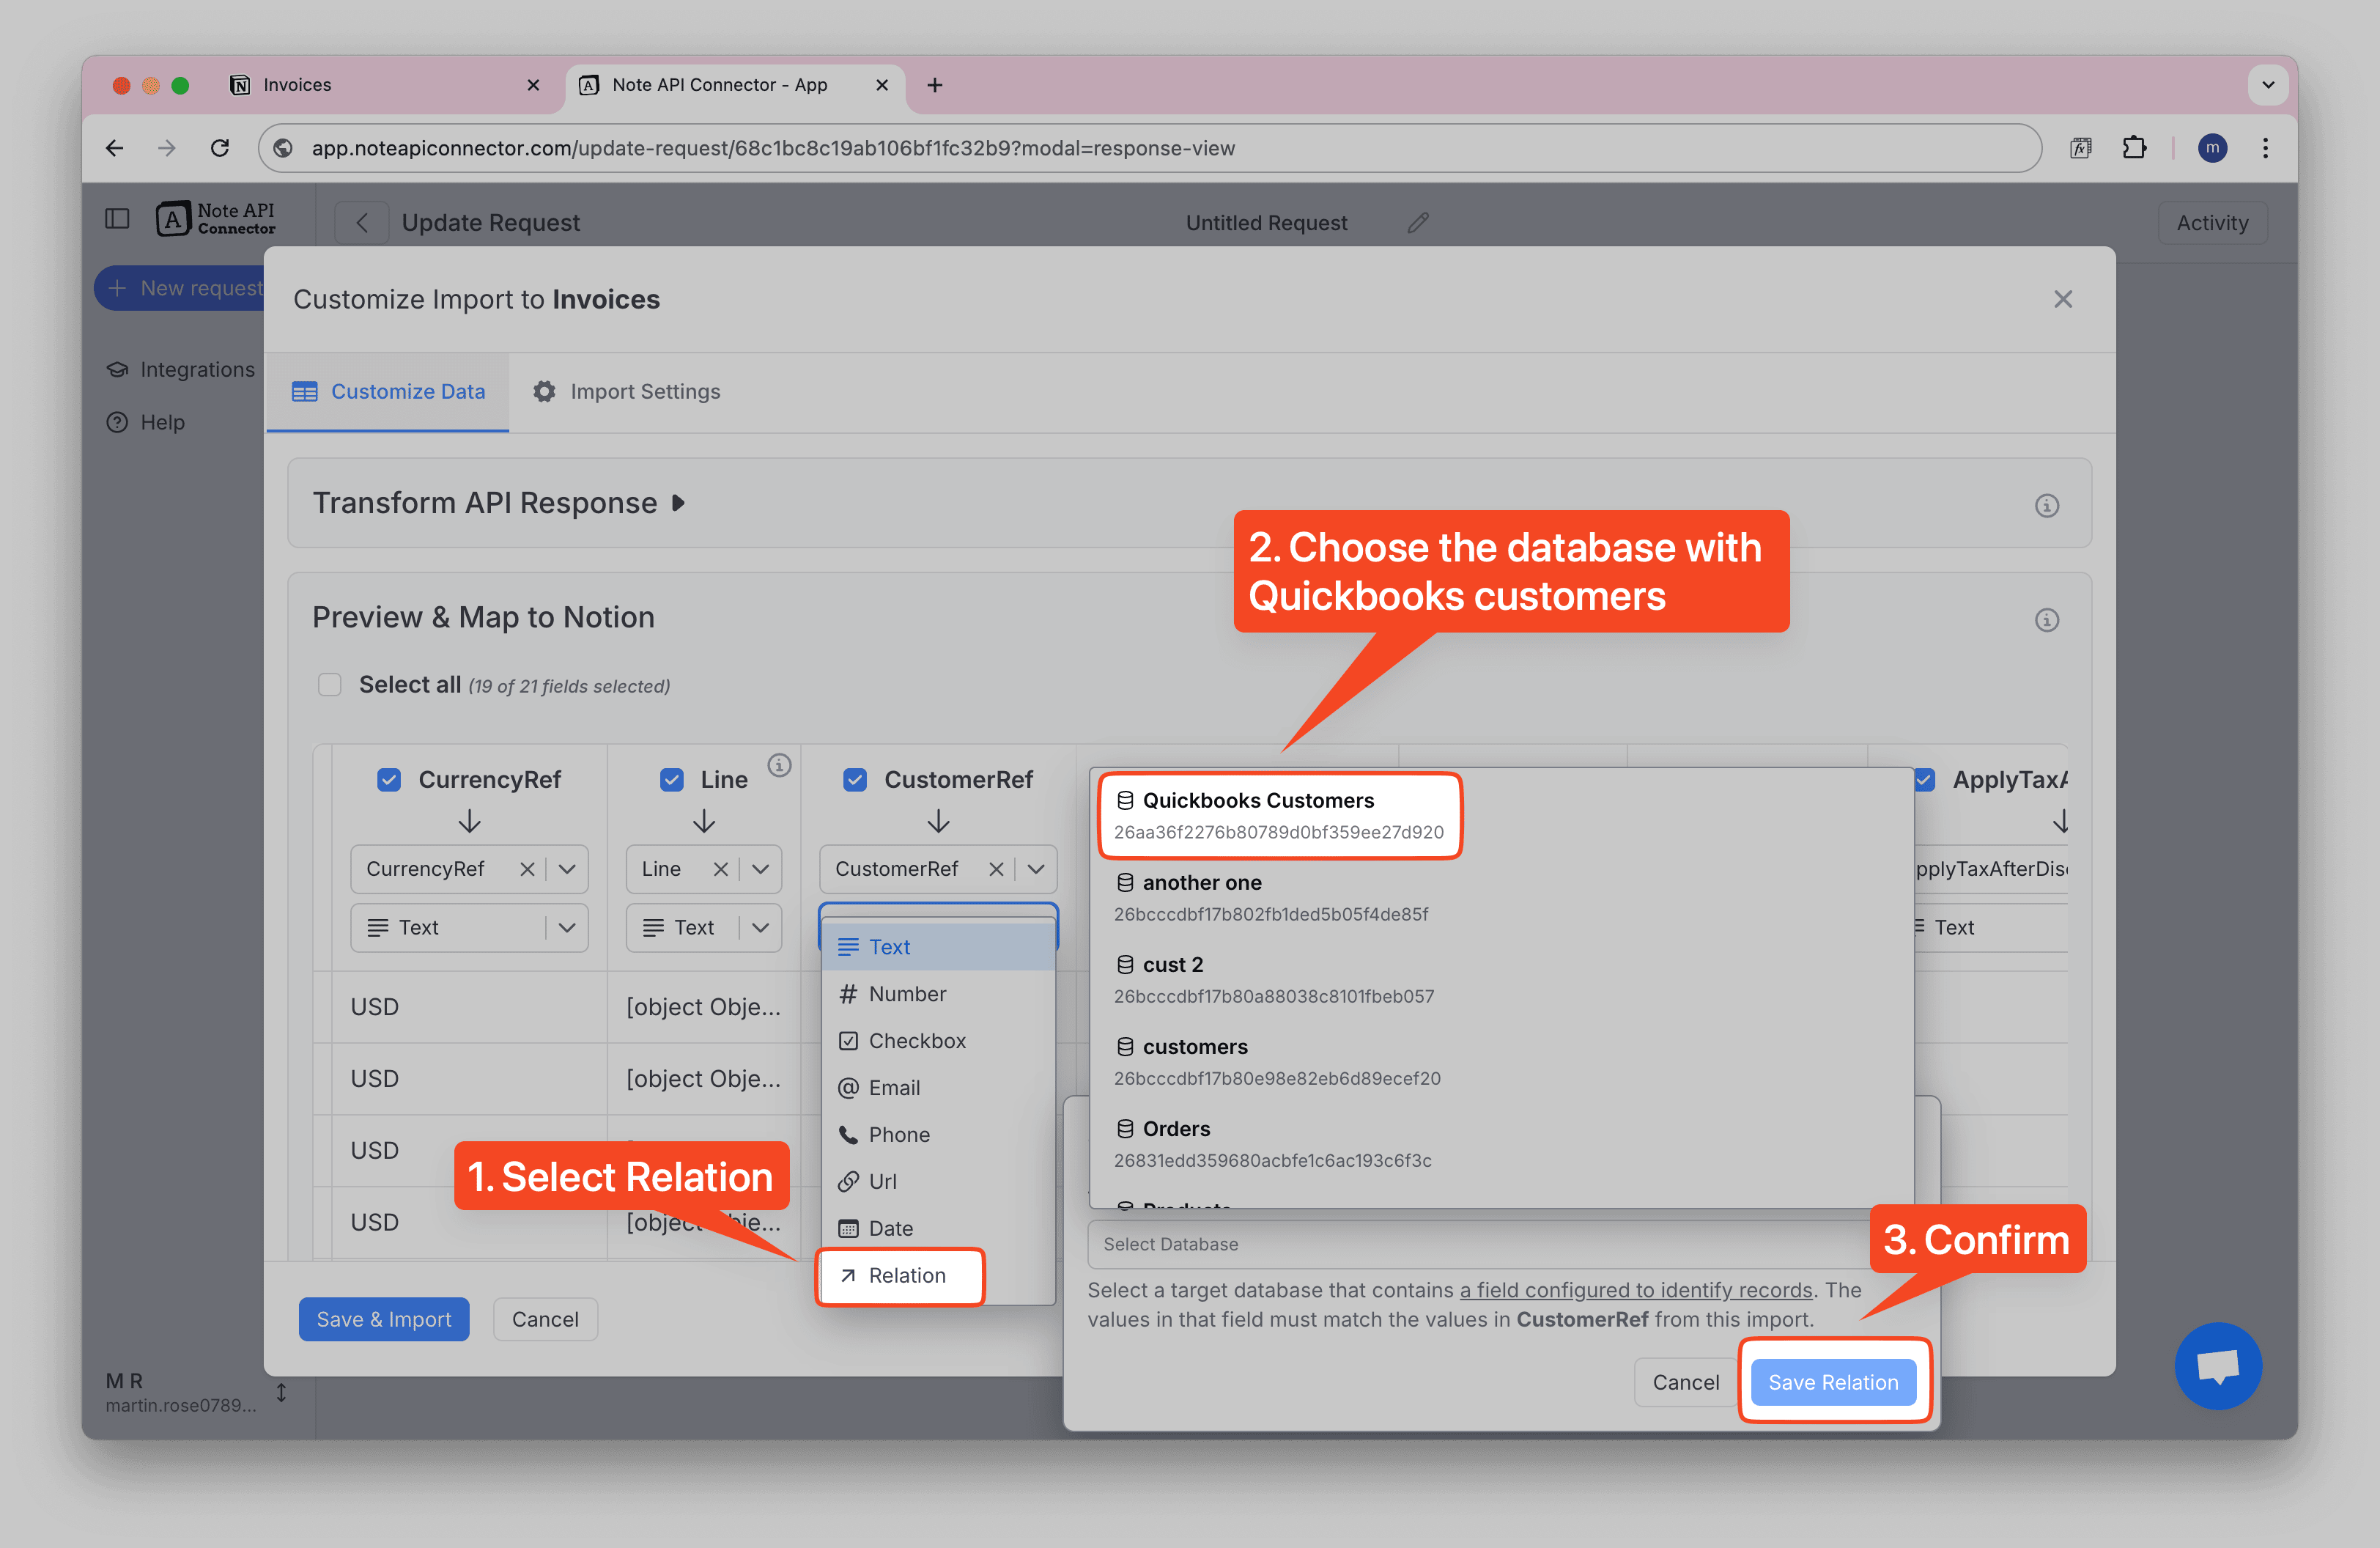Screen dimensions: 2380x1548
Task: Open 'a field configured to identify records' link
Action: (1636, 1290)
